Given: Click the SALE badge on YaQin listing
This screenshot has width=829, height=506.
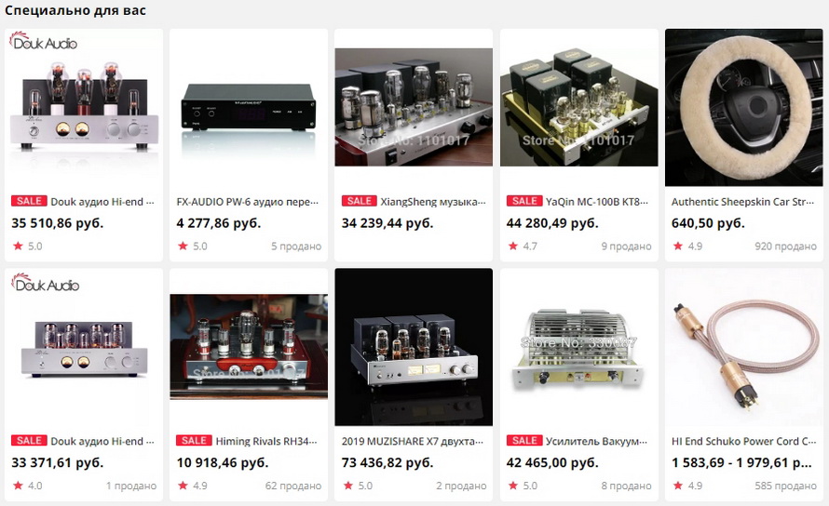Looking at the screenshot, I should [x=523, y=201].
